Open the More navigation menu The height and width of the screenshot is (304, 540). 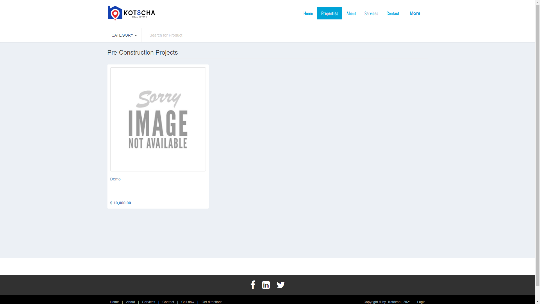(415, 13)
